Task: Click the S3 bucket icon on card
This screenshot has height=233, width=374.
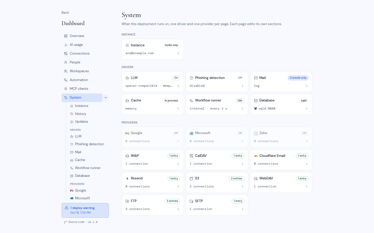Action: point(191,178)
